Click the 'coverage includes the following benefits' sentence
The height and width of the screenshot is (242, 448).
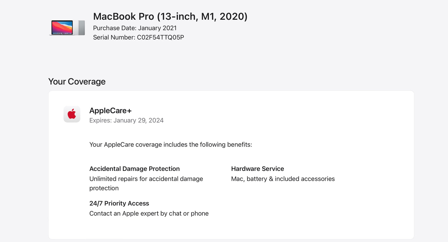point(171,145)
